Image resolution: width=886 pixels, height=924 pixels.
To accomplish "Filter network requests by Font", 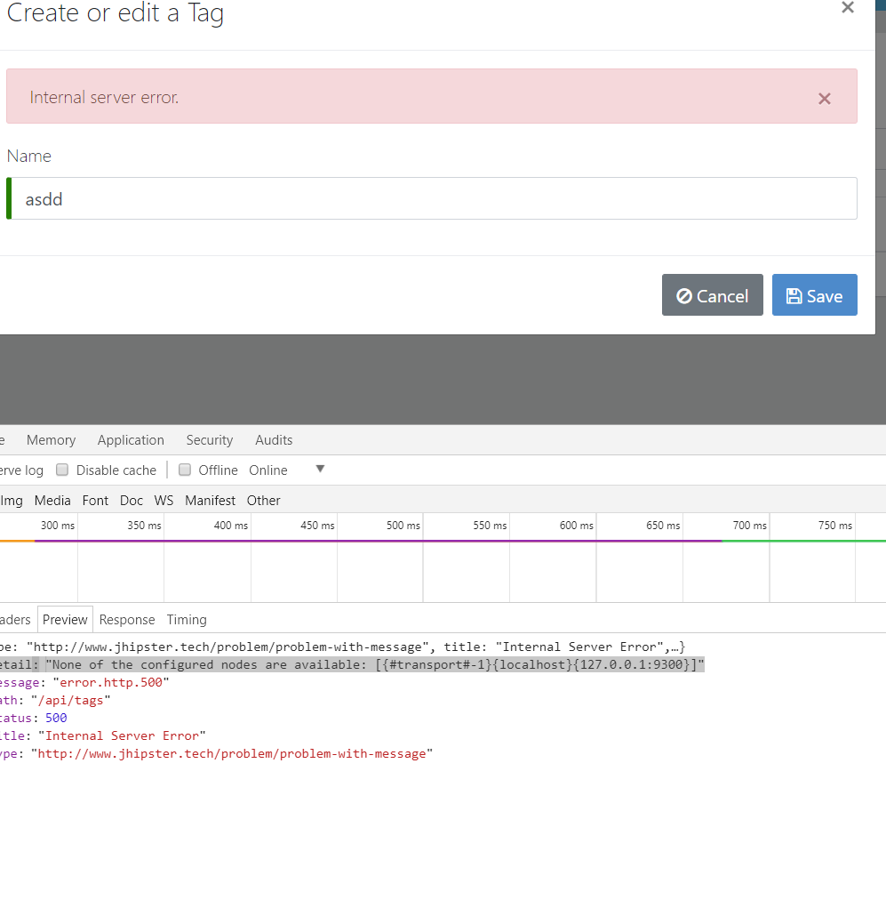I will 95,501.
